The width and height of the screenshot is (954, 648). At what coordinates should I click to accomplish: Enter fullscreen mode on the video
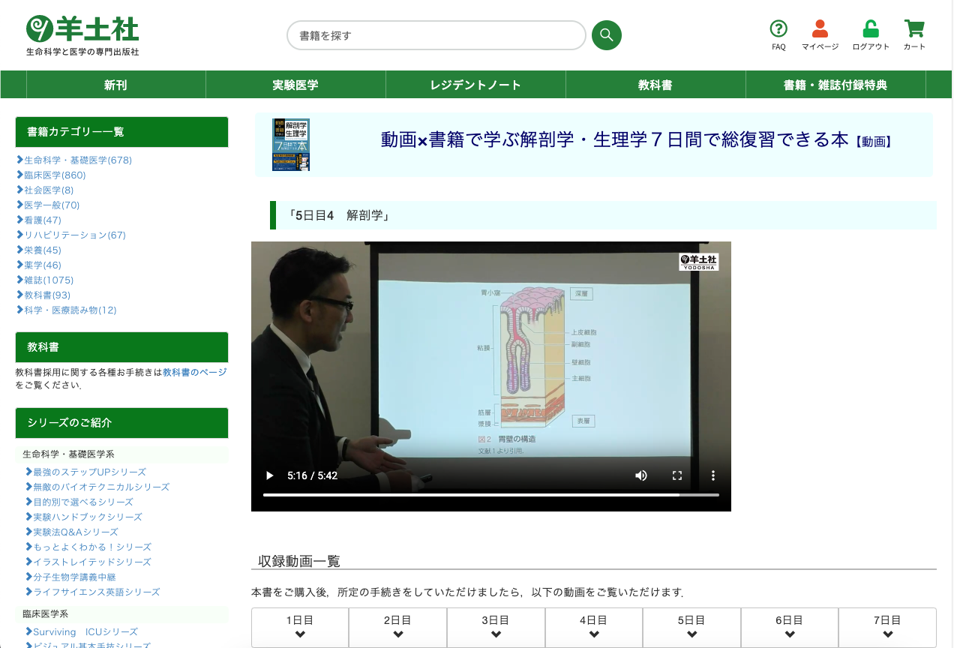pos(676,475)
